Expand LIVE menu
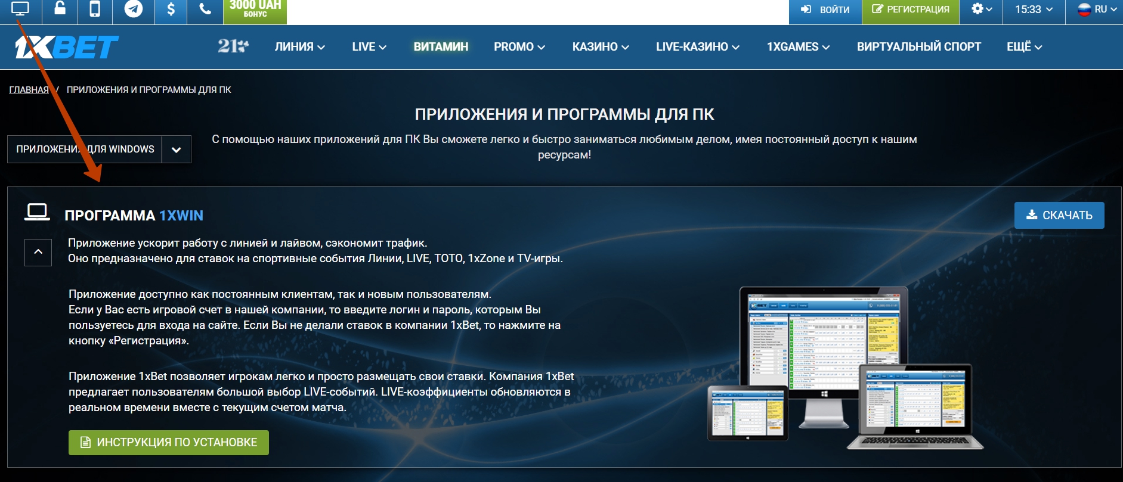The height and width of the screenshot is (482, 1123). (369, 46)
